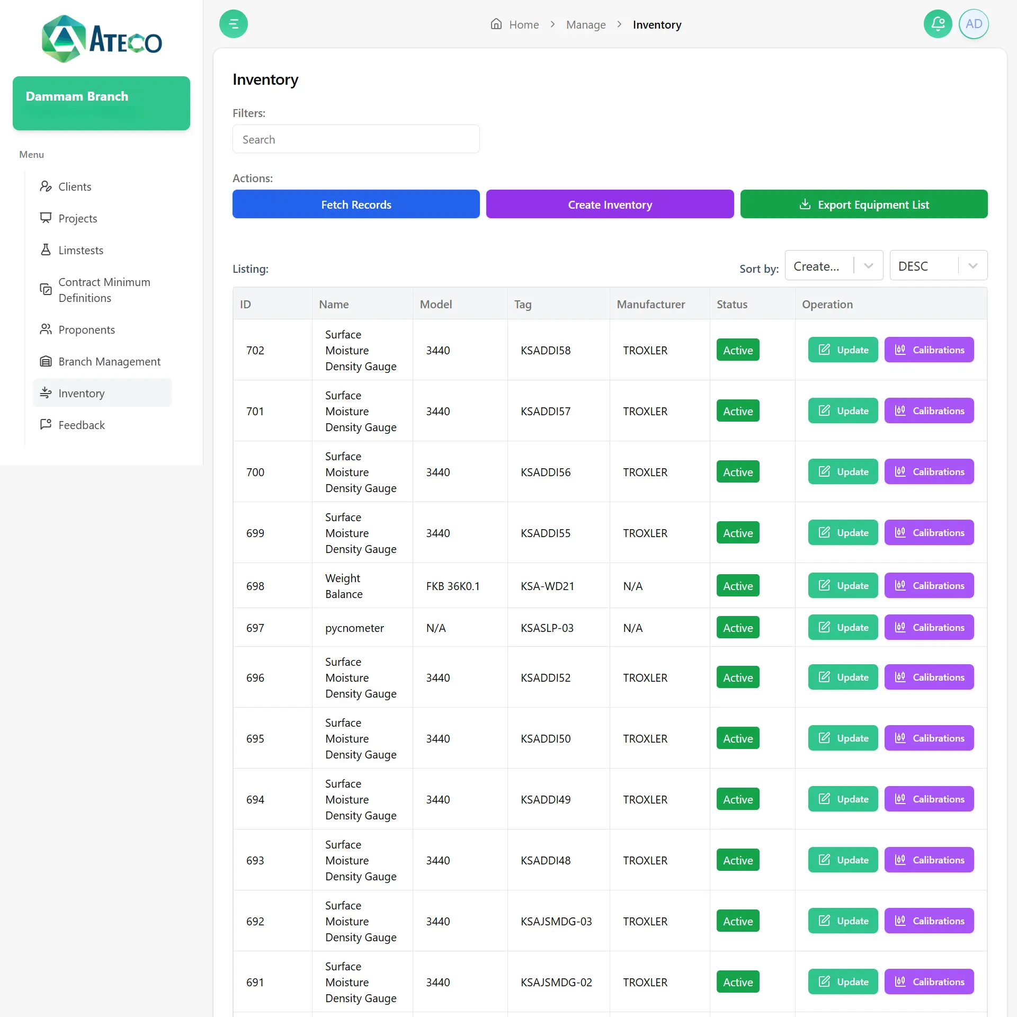Viewport: 1017px width, 1017px height.
Task: Click calibration icon on row 699
Action: pyautogui.click(x=900, y=532)
